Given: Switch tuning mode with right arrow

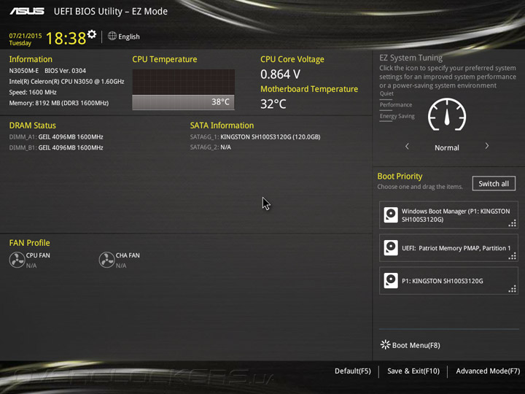Looking at the screenshot, I should (x=487, y=146).
